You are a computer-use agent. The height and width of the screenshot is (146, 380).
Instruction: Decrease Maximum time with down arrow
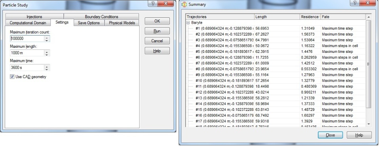pyautogui.click(x=47, y=69)
